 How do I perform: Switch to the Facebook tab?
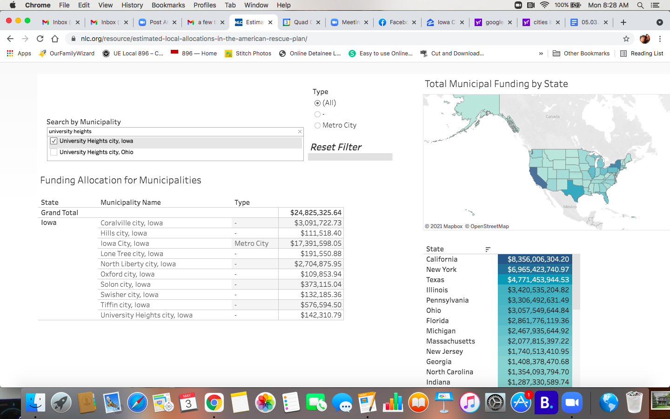[x=397, y=22]
